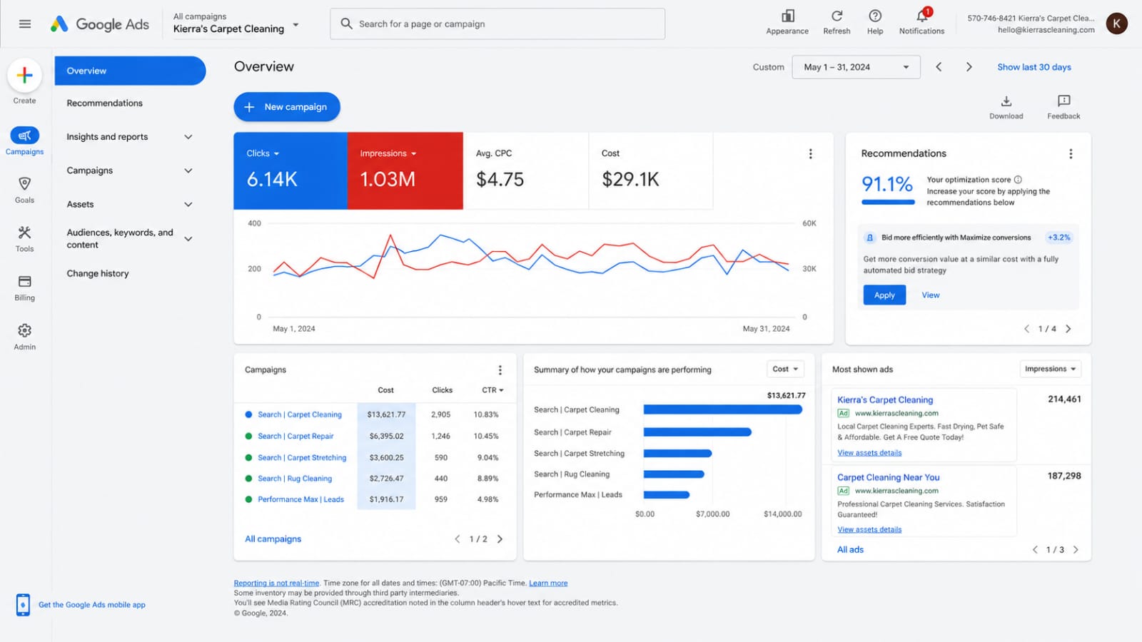Click the Create plus button
1142x642 pixels.
click(x=24, y=75)
